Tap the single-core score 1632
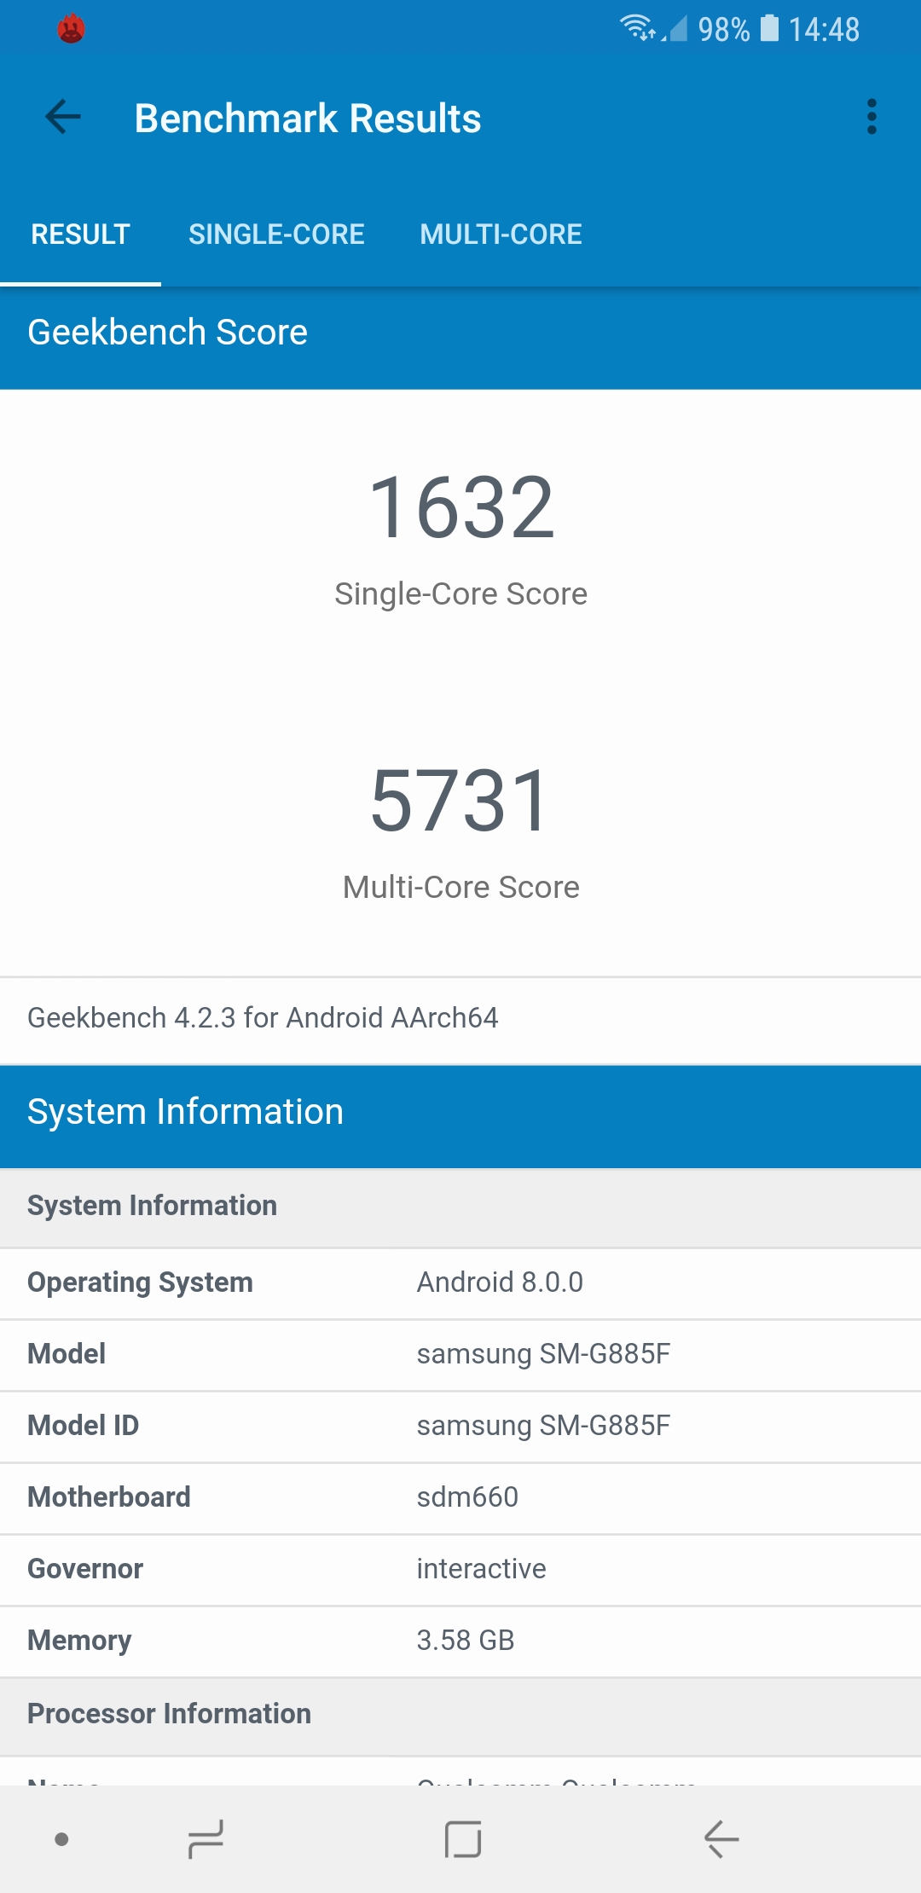921x1893 pixels. coord(461,508)
